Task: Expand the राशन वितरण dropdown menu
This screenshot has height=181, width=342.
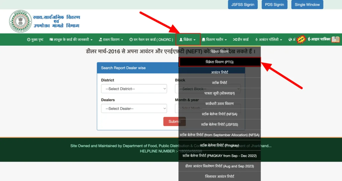Action: point(111,40)
